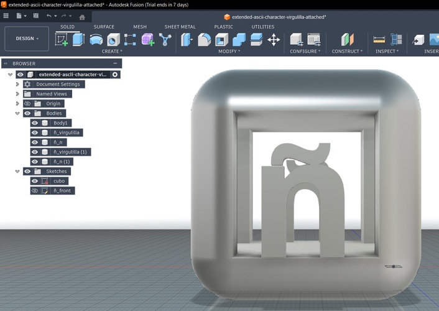Open the MODIFY menu dropdown
439x311 pixels.
(x=229, y=51)
